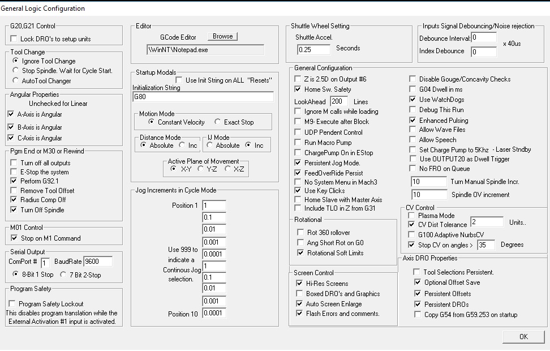Enable Remove Tool Offset
The height and width of the screenshot is (351, 550).
click(14, 190)
